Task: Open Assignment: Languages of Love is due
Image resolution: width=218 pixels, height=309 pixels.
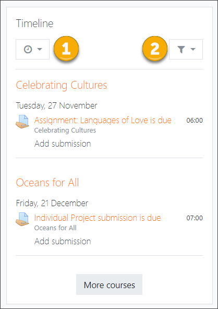Action: (103, 120)
